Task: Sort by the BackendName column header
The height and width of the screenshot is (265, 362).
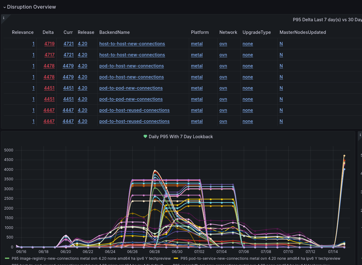Action: (114, 32)
